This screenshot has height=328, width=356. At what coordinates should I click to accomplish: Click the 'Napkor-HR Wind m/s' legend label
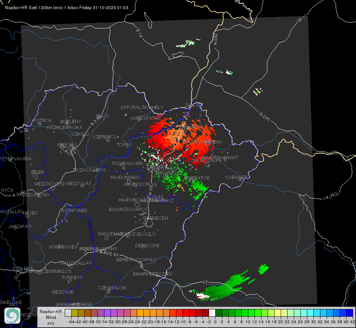pos(51,317)
